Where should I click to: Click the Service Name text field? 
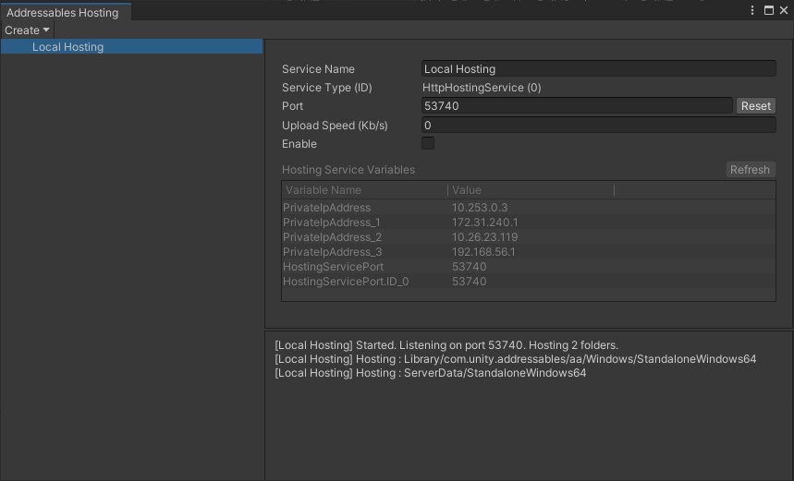(x=598, y=69)
